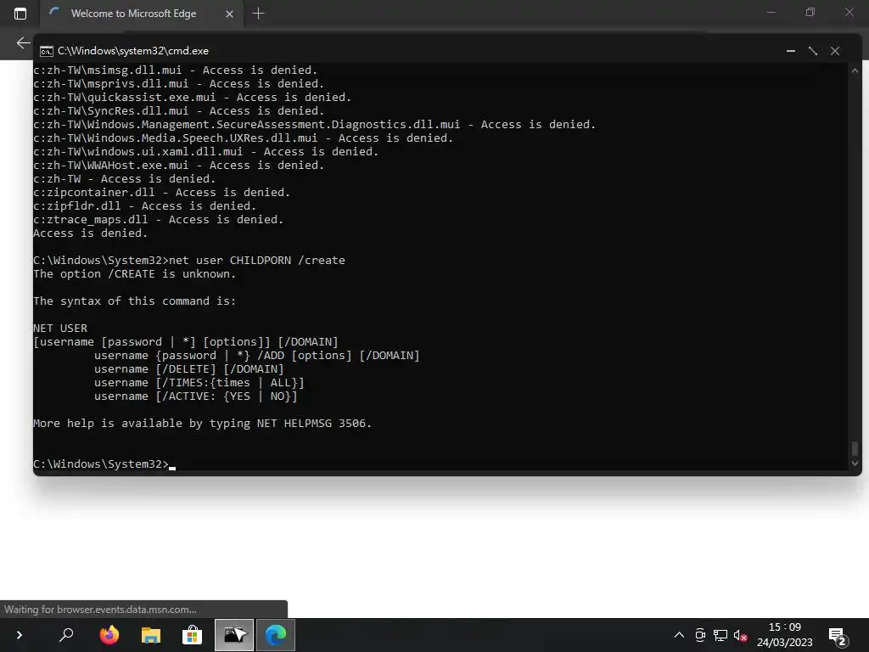The image size is (869, 652).
Task: Click the 'c:zh-TW\msimsg.dll.mui' output line
Action: coord(175,70)
